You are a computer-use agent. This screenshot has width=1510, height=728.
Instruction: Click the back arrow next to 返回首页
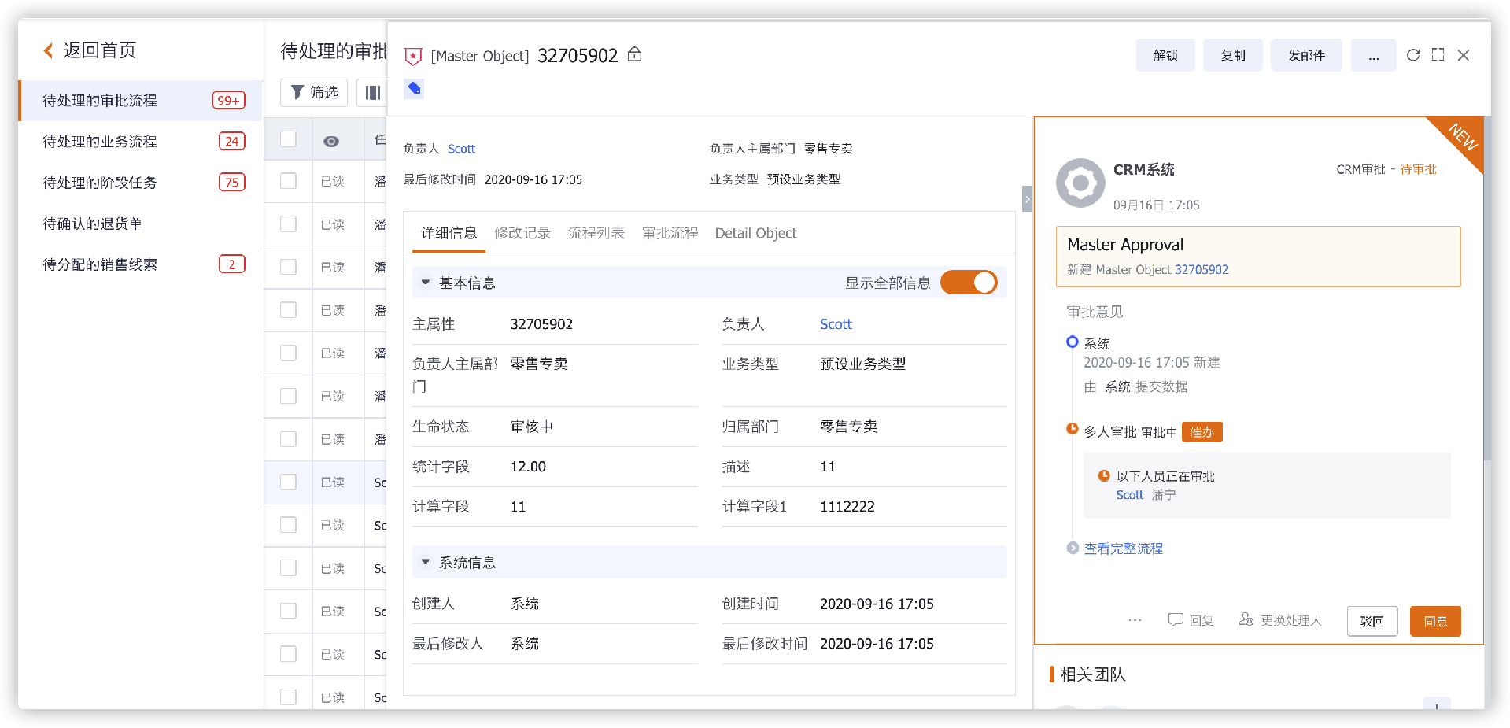point(49,50)
